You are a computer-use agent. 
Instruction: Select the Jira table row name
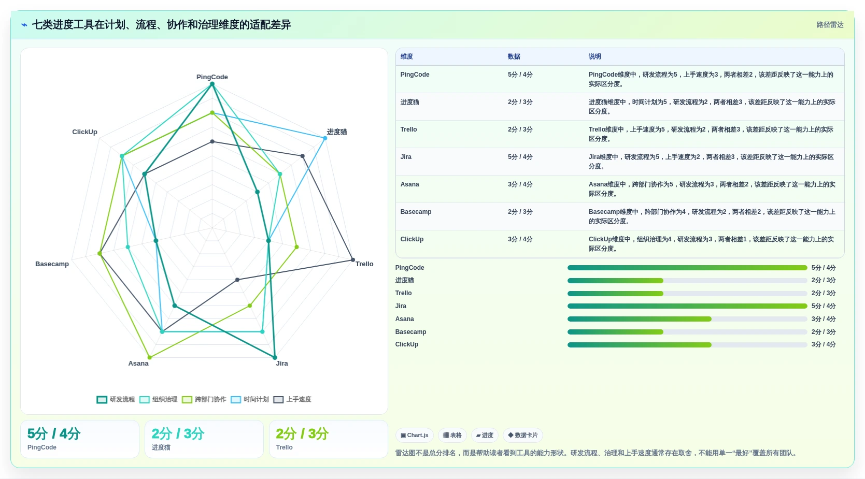coord(406,157)
